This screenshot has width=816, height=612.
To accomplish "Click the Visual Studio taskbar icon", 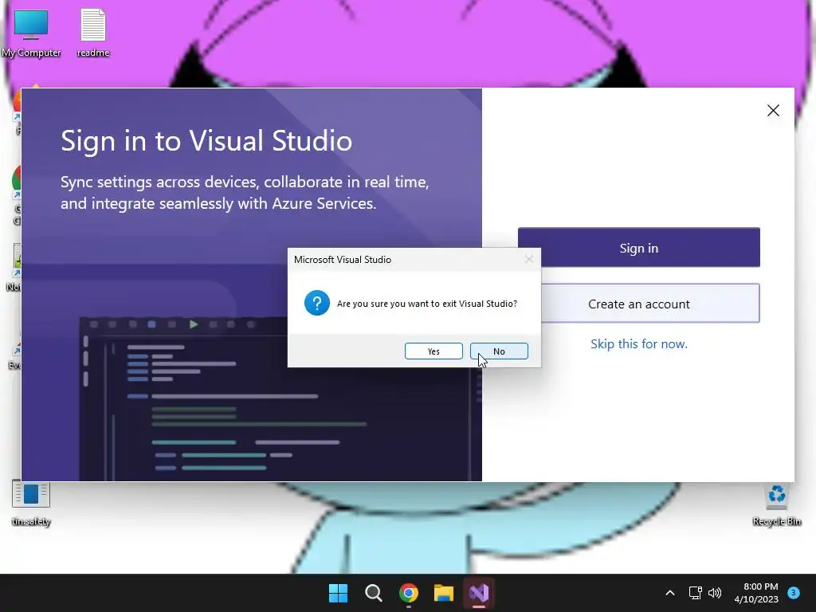I will (x=479, y=593).
